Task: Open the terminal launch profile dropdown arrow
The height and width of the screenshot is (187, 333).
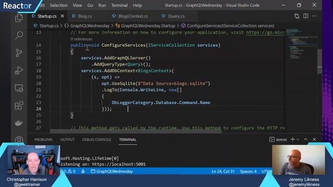Action: (x=298, y=140)
